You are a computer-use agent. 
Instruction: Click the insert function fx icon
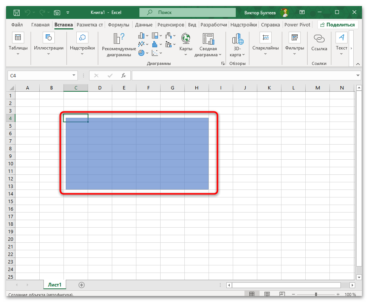[x=123, y=75]
